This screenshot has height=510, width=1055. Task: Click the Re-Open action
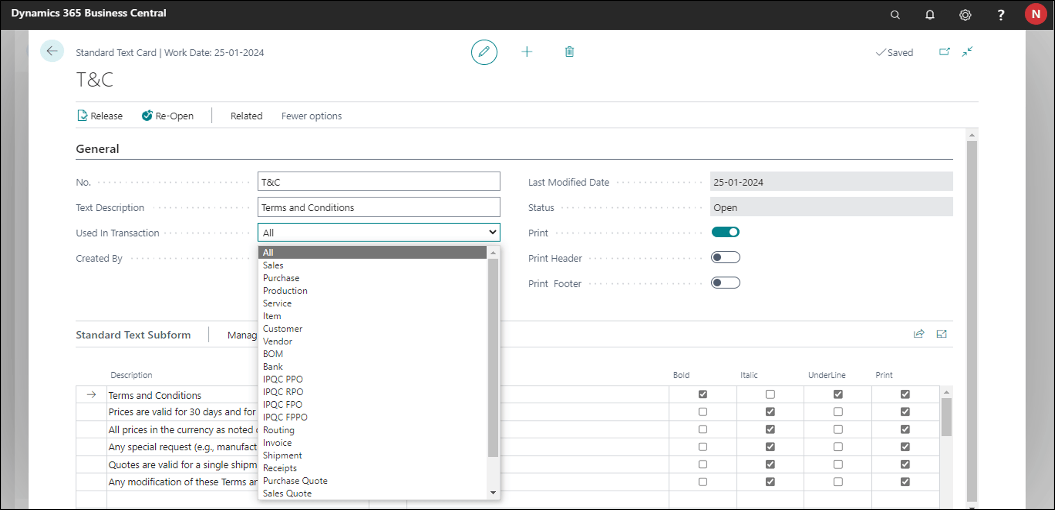click(x=167, y=116)
